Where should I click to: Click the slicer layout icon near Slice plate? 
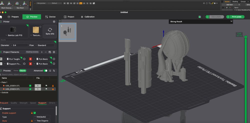pyautogui.click(x=200, y=17)
